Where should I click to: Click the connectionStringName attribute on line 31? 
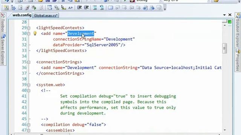[x=77, y=39]
